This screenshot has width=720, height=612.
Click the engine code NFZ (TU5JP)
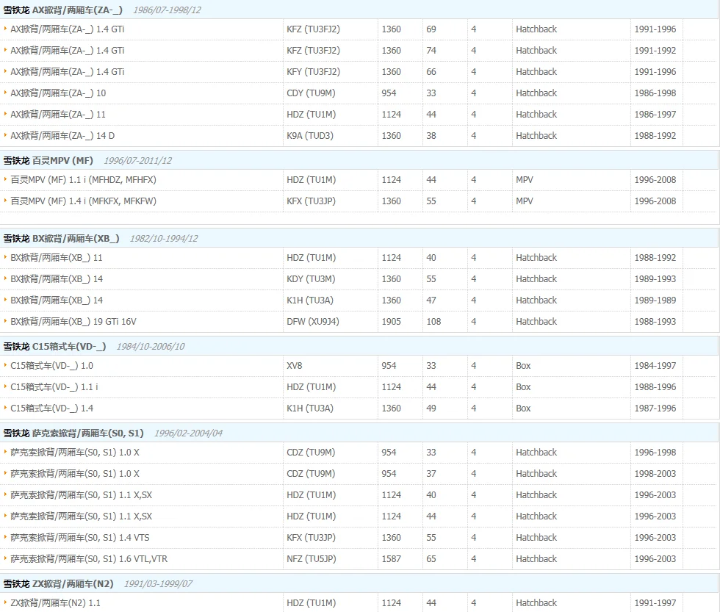312,559
